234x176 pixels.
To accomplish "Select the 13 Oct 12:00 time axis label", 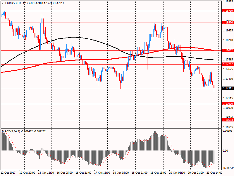I will pos(46,172).
